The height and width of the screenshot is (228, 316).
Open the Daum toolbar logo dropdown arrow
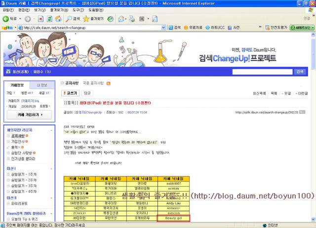[15, 28]
